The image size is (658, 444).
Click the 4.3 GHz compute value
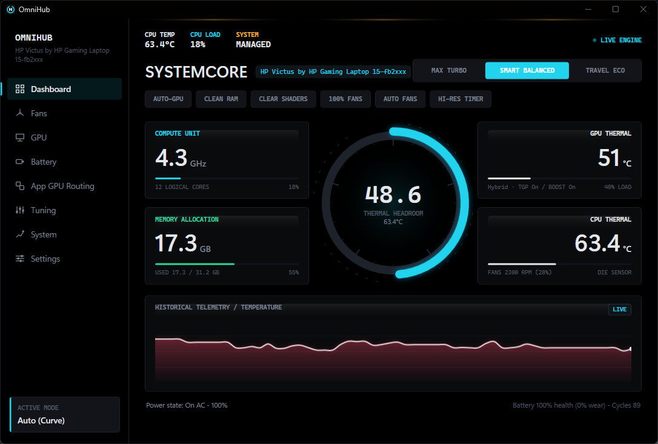tap(181, 158)
